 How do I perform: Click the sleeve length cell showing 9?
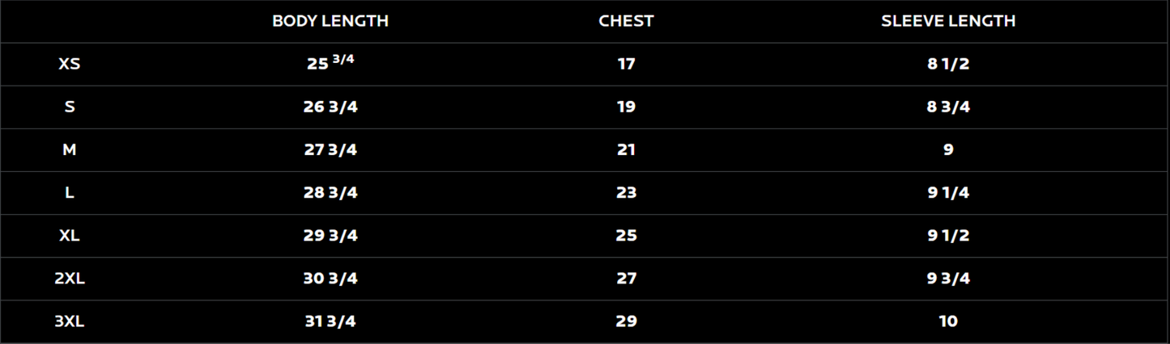point(948,149)
